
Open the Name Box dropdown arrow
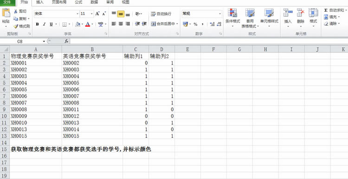pos(44,41)
